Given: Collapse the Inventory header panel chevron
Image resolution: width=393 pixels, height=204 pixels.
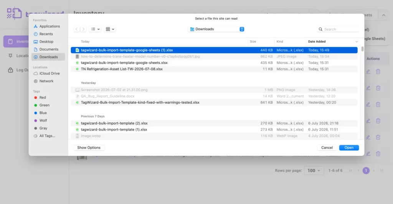Looking at the screenshot, I should [x=384, y=15].
